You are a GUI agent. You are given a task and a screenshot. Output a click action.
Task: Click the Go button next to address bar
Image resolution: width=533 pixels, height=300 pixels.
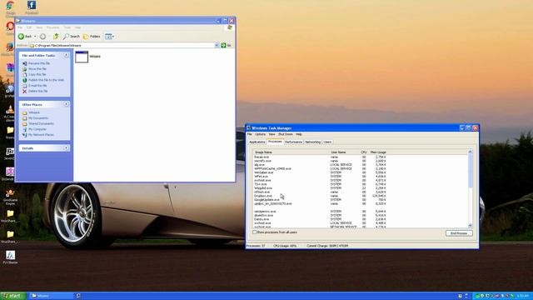(226, 45)
